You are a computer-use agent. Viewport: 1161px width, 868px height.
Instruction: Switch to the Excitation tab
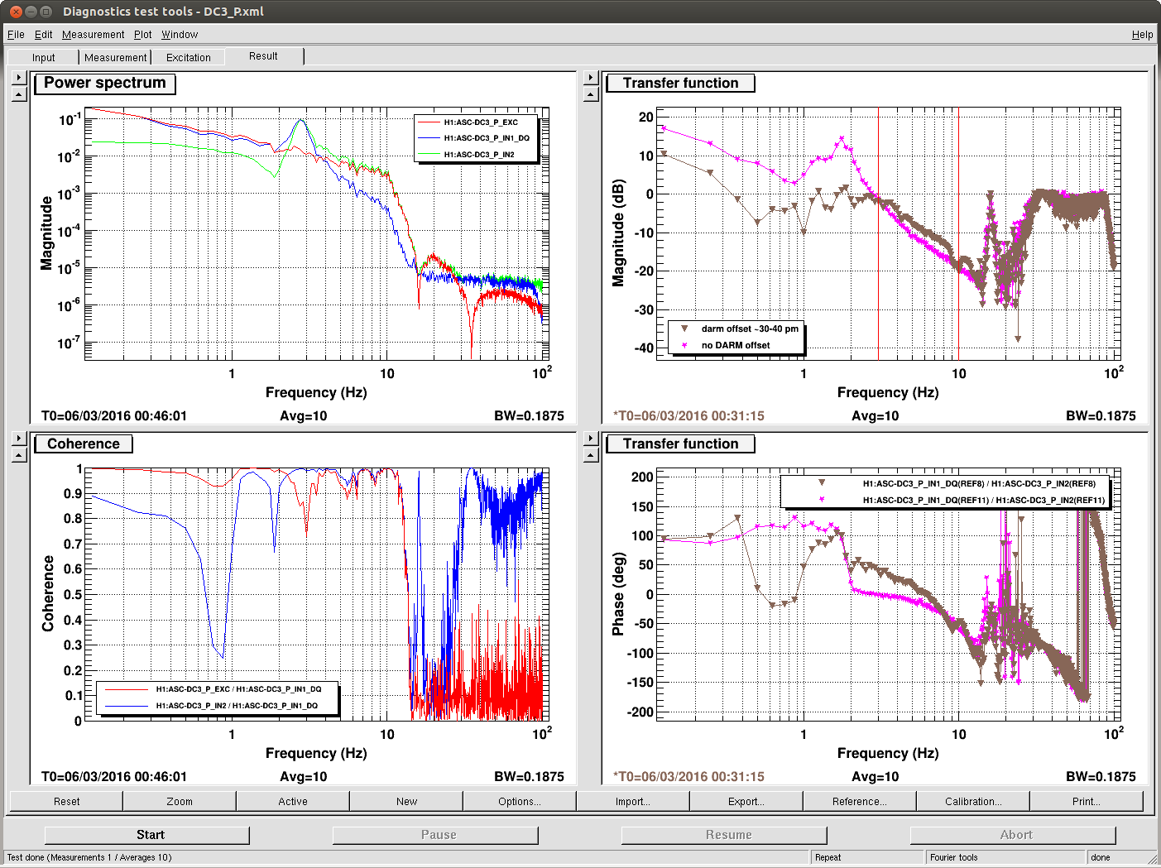[x=188, y=57]
